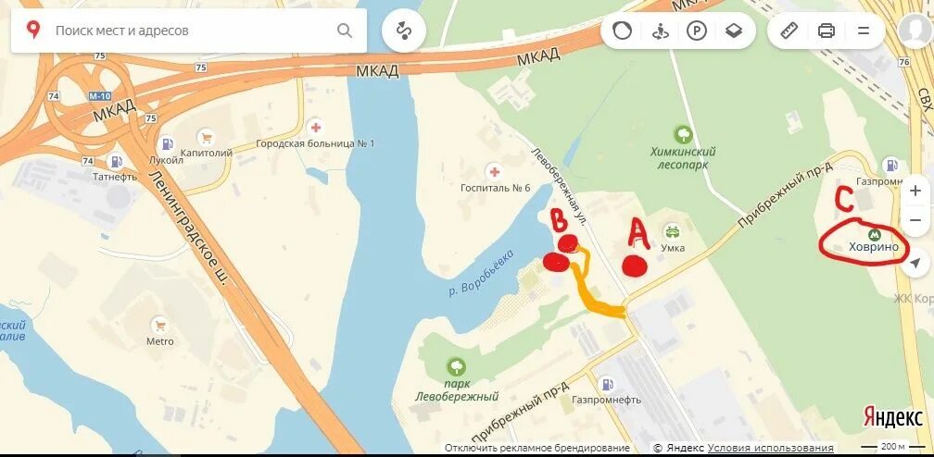Open the hamburger menu icon
Screen dimensions: 934x457
click(x=864, y=31)
